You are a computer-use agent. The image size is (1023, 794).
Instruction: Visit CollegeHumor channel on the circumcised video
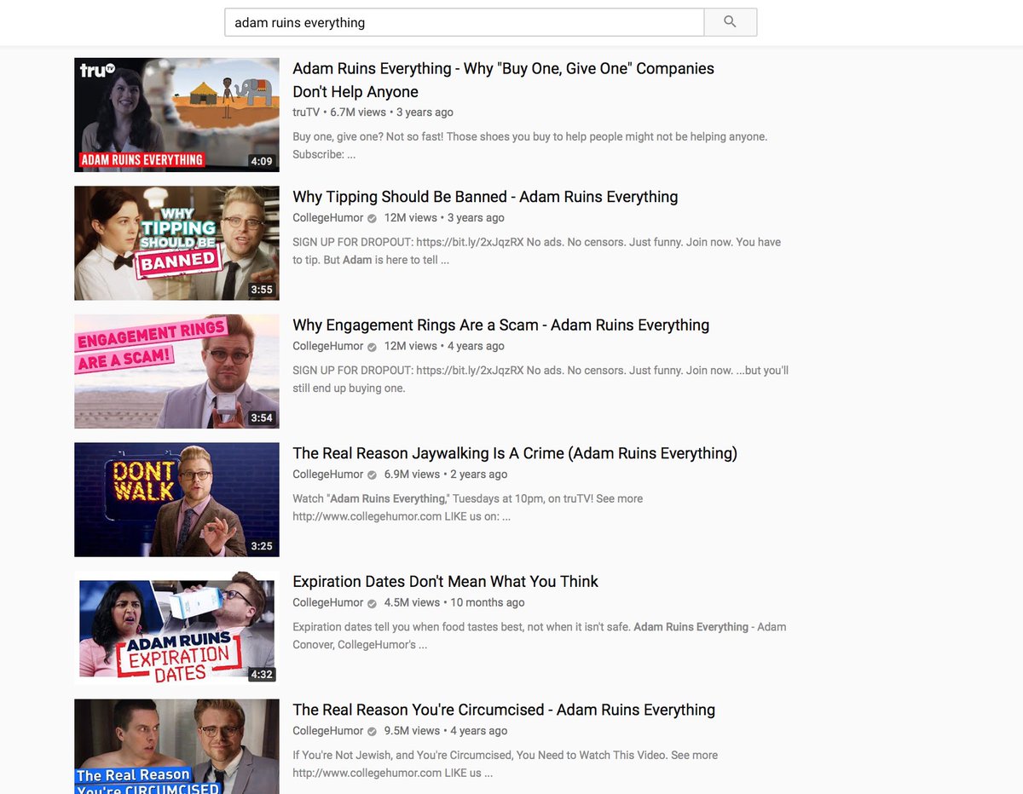point(328,731)
